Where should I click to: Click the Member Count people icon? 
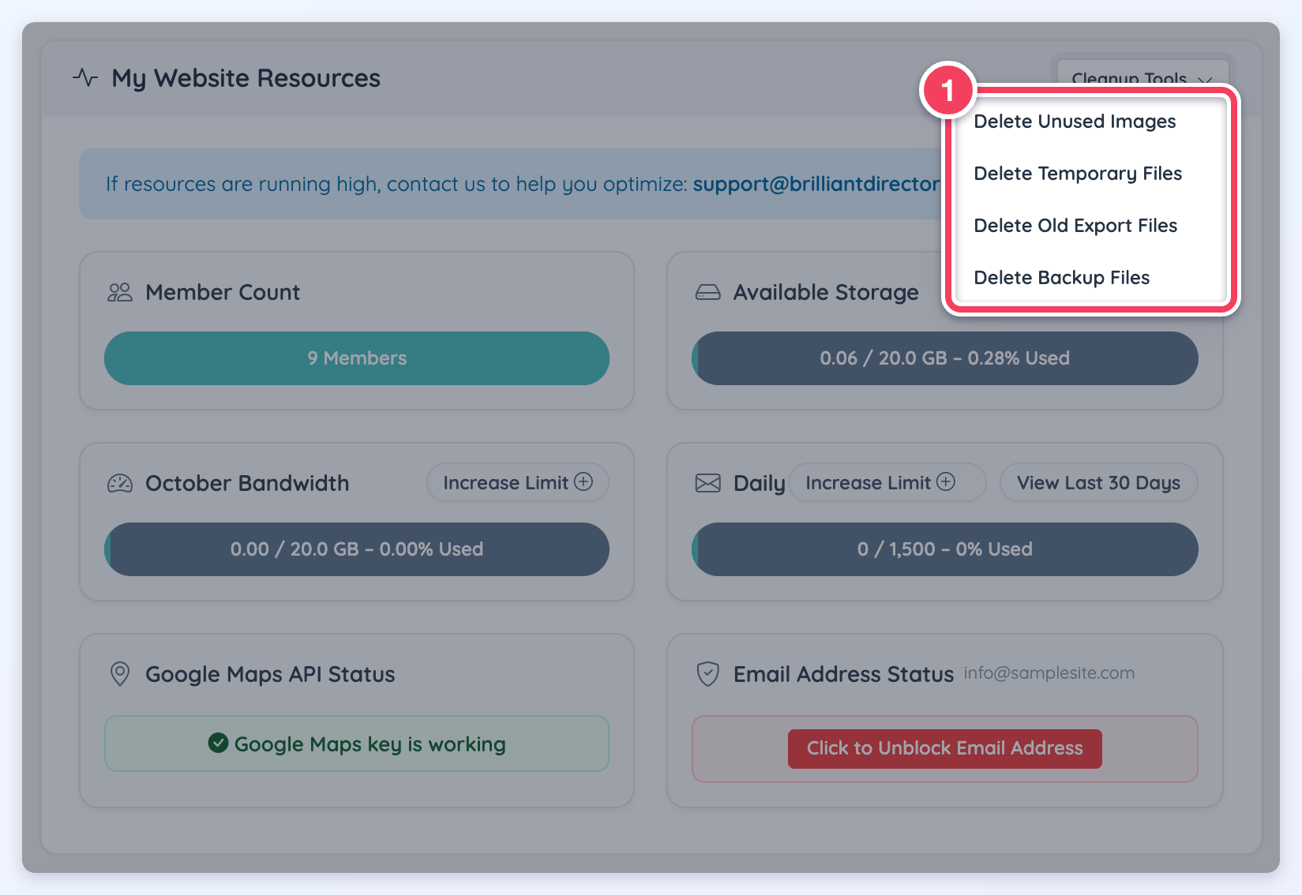[120, 293]
